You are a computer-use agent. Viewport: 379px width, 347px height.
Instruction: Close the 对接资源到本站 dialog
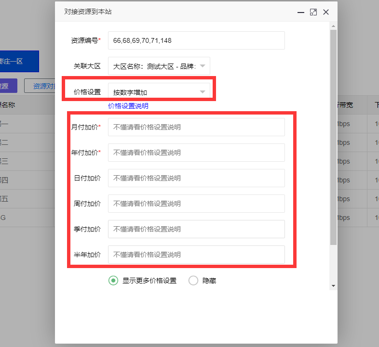(326, 12)
